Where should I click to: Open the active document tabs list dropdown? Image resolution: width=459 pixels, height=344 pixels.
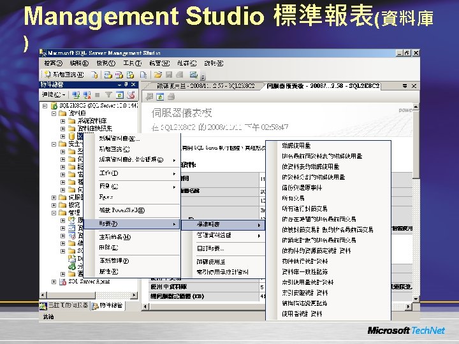tap(405, 86)
